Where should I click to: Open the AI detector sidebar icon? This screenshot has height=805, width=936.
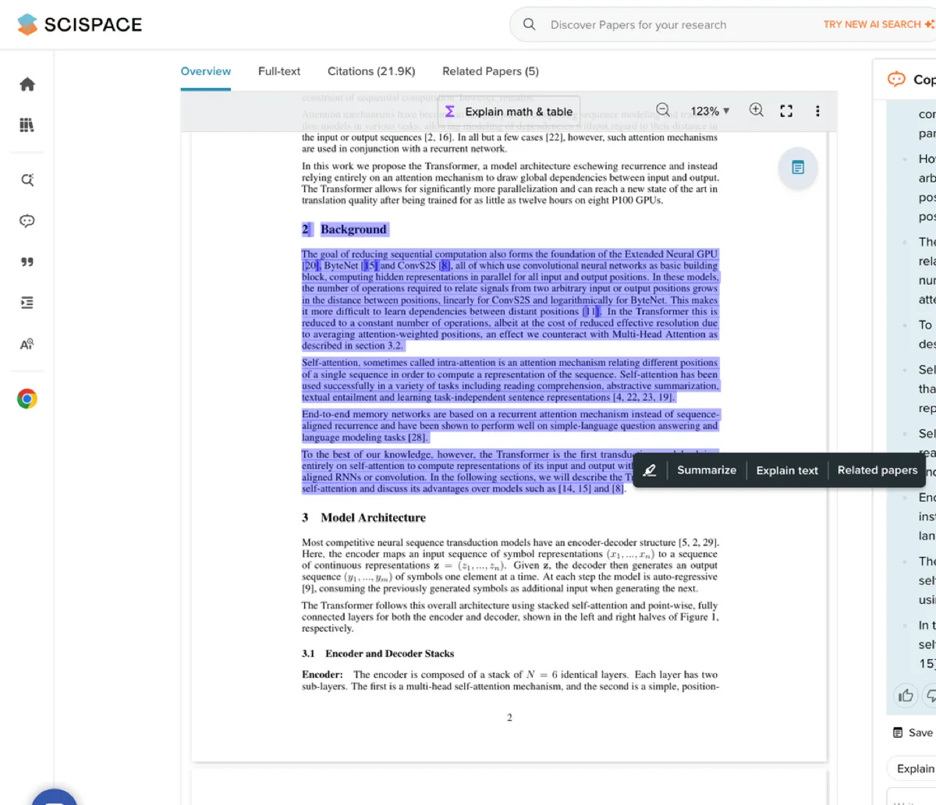click(27, 344)
